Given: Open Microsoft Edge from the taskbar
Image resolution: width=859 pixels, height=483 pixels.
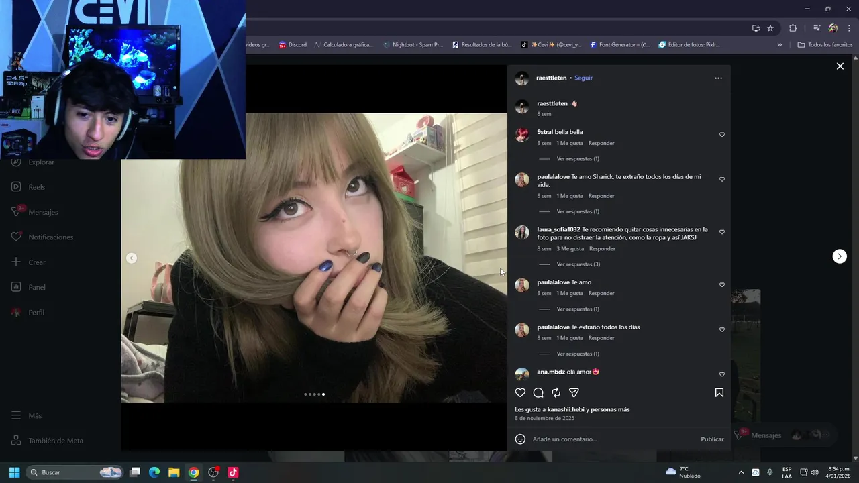Looking at the screenshot, I should 154,472.
